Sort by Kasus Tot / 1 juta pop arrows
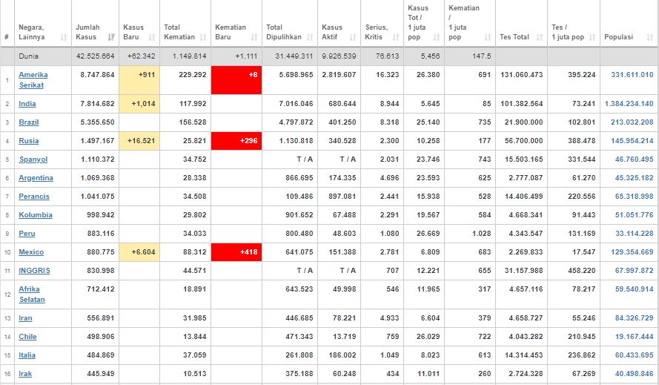The height and width of the screenshot is (385, 659). 437,37
